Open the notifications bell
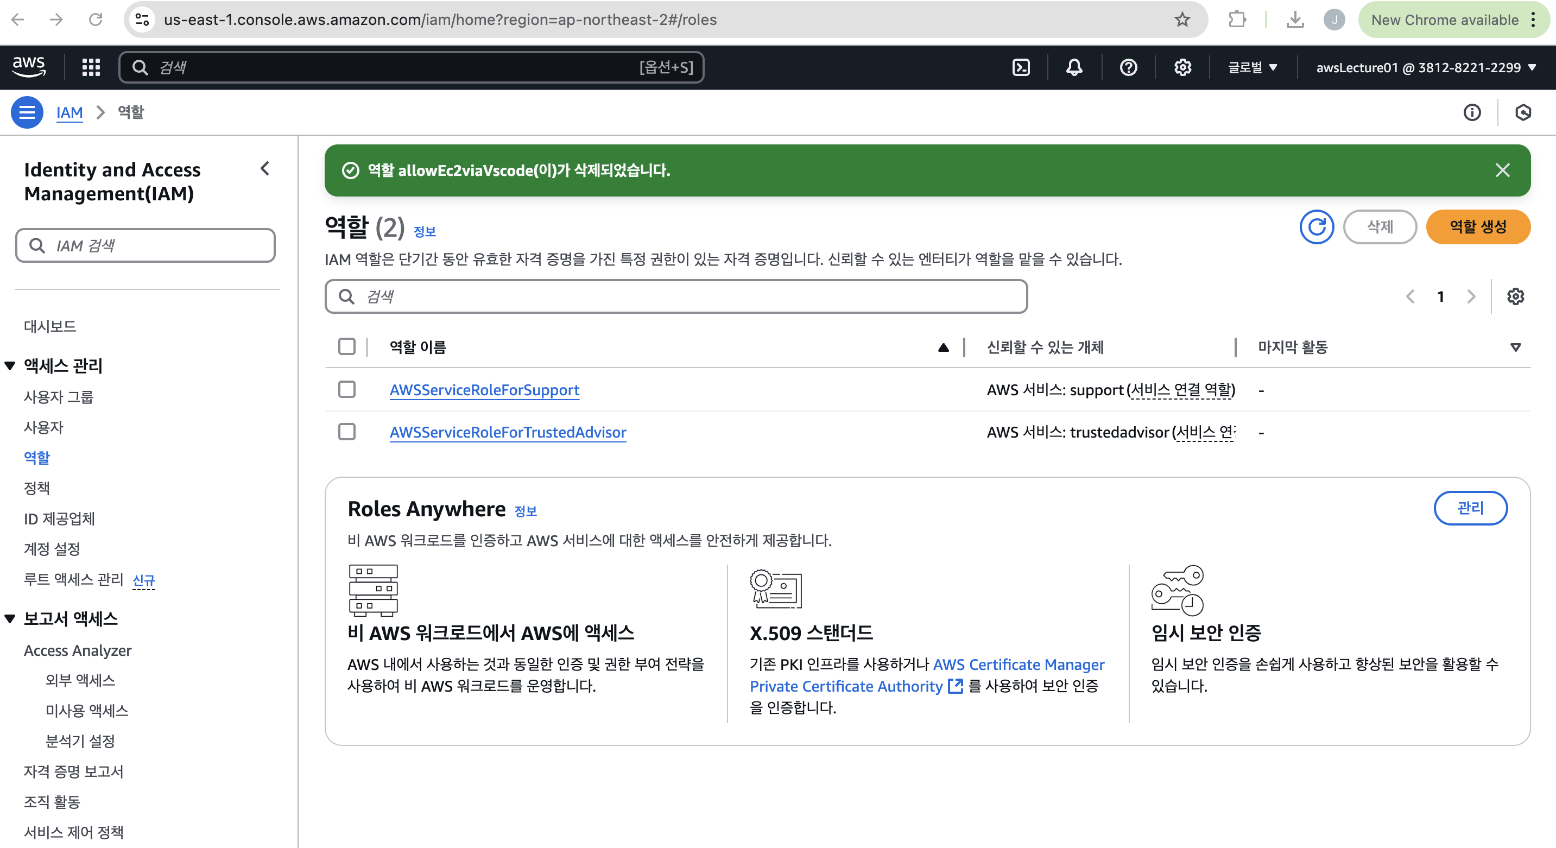Image resolution: width=1556 pixels, height=848 pixels. 1074,67
